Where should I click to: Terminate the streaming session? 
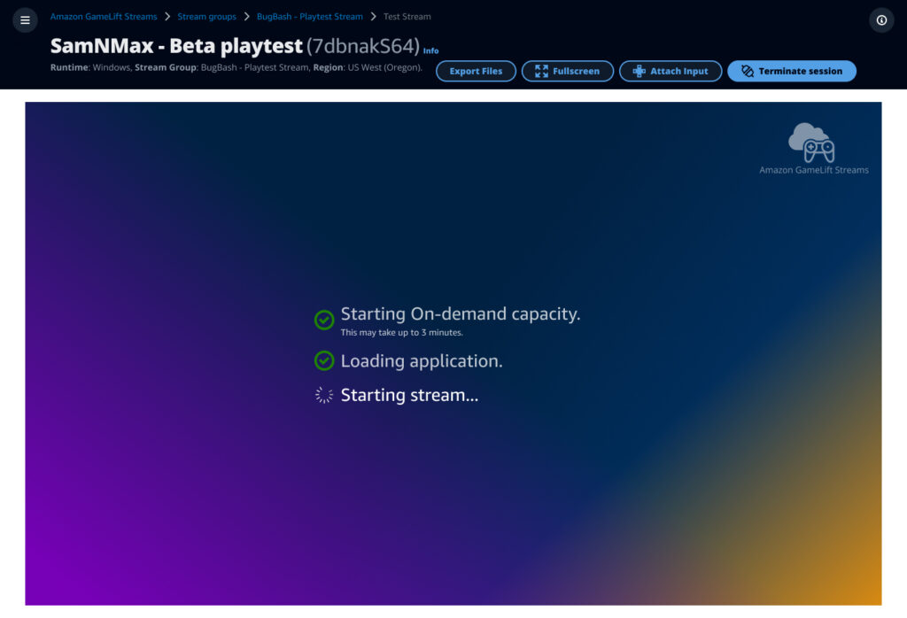pyautogui.click(x=791, y=71)
